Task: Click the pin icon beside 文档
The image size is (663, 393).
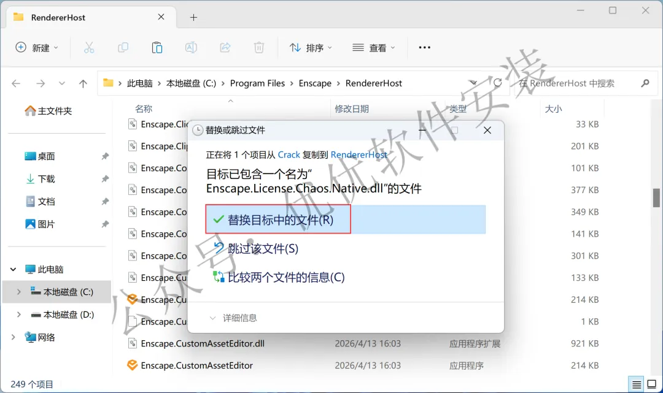Action: [x=105, y=201]
